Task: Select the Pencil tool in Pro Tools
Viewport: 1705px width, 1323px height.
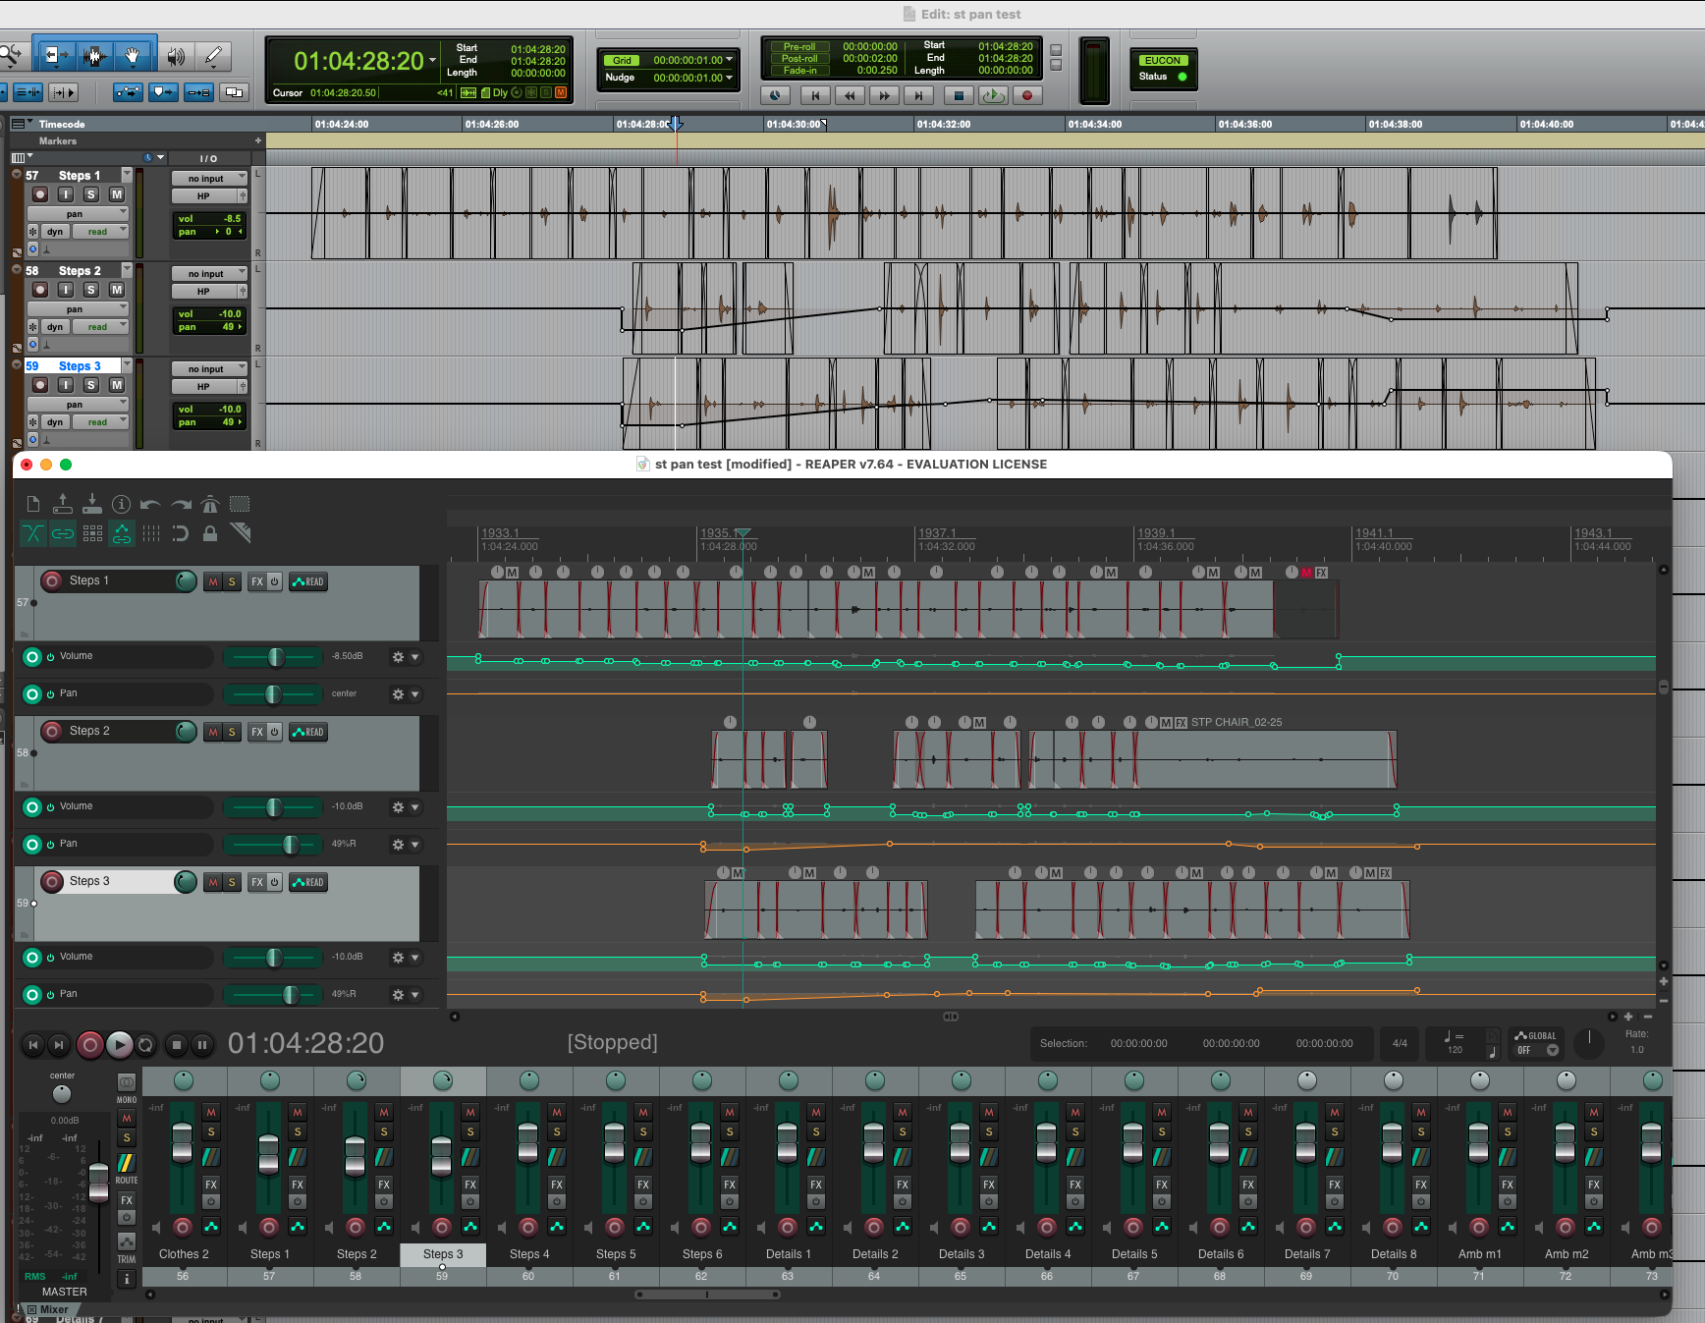Action: pyautogui.click(x=213, y=56)
